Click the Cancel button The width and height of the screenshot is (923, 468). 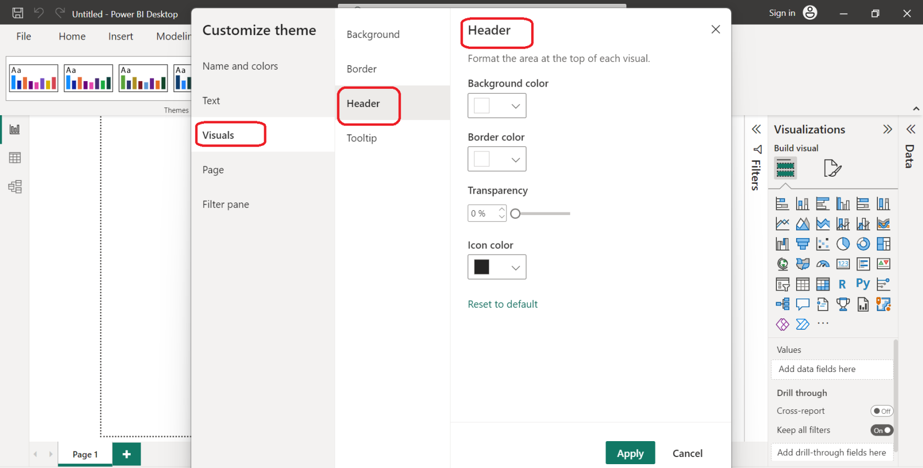point(687,453)
